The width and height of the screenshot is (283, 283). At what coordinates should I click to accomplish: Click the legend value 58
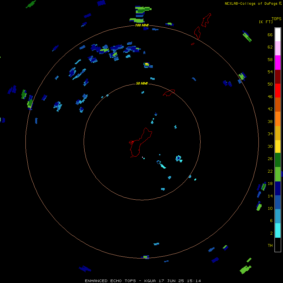tap(270, 59)
